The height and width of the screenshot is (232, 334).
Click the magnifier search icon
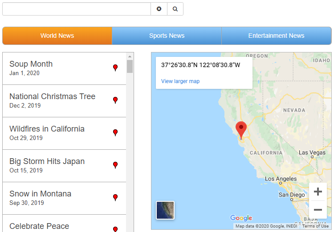pos(175,9)
